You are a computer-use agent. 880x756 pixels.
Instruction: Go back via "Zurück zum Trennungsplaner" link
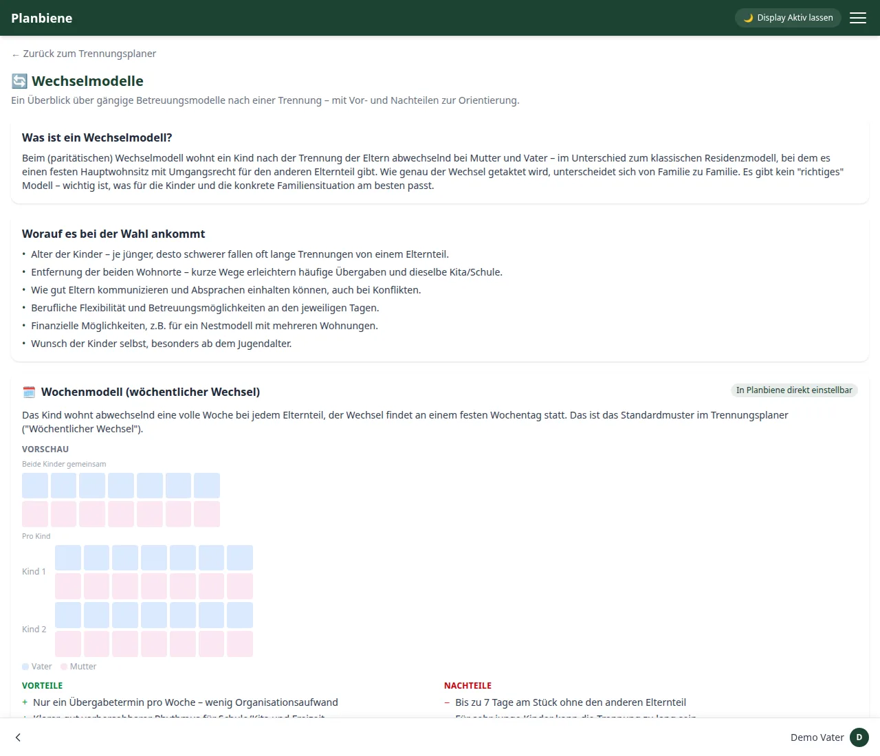(x=84, y=54)
